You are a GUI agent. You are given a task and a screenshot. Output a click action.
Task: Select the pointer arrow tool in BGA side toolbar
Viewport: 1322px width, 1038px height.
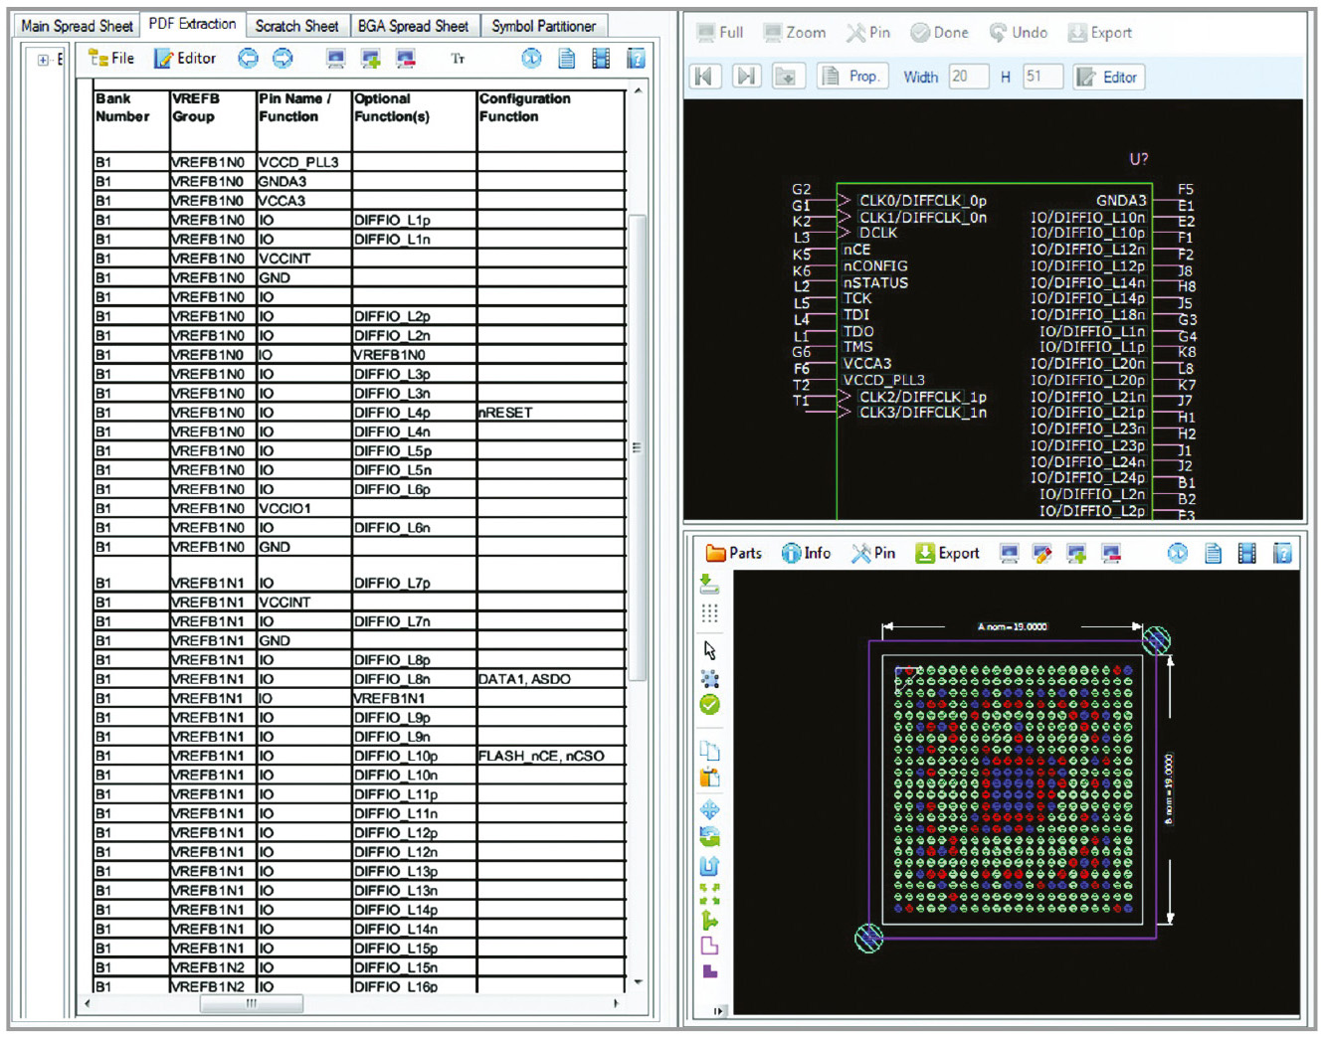pos(709,650)
